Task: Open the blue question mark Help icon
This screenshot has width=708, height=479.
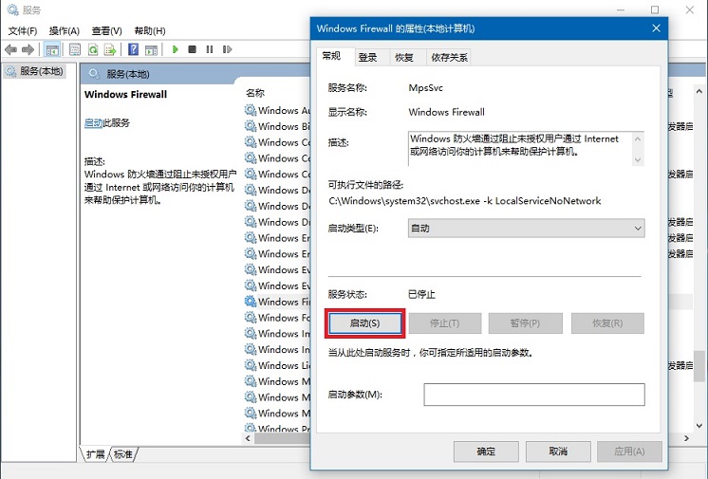Action: click(x=134, y=49)
